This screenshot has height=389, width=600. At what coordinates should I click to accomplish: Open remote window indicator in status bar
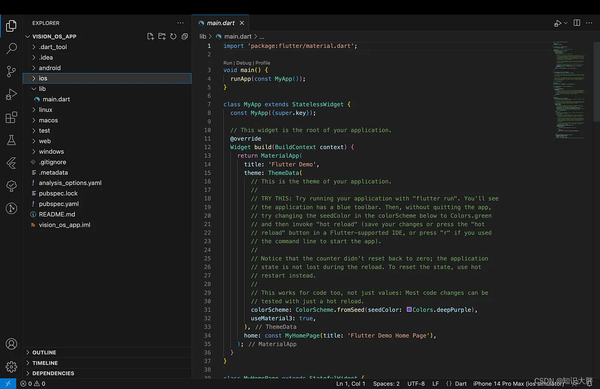point(8,384)
